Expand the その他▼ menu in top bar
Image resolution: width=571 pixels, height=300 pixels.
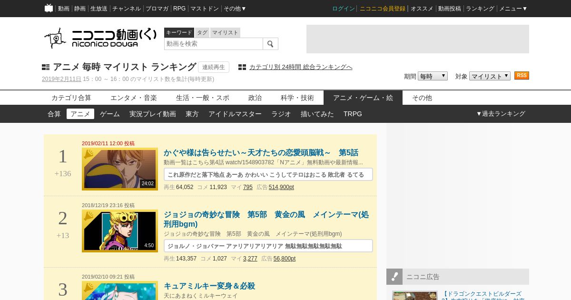pyautogui.click(x=235, y=9)
